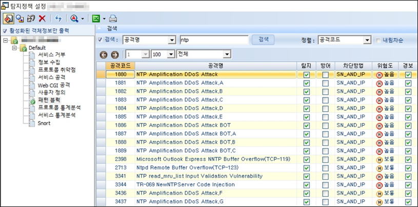Click the 검색 search button
The image size is (418, 207).
(x=263, y=40)
